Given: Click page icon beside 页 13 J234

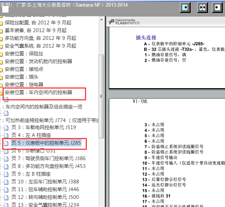Looking at the screenshot, I should [6, 205].
